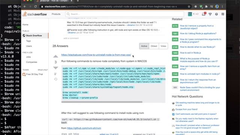Image resolution: width=240 pixels, height=135 pixels.
Task: Open the share link under the answer
Action: click(x=64, y=134)
